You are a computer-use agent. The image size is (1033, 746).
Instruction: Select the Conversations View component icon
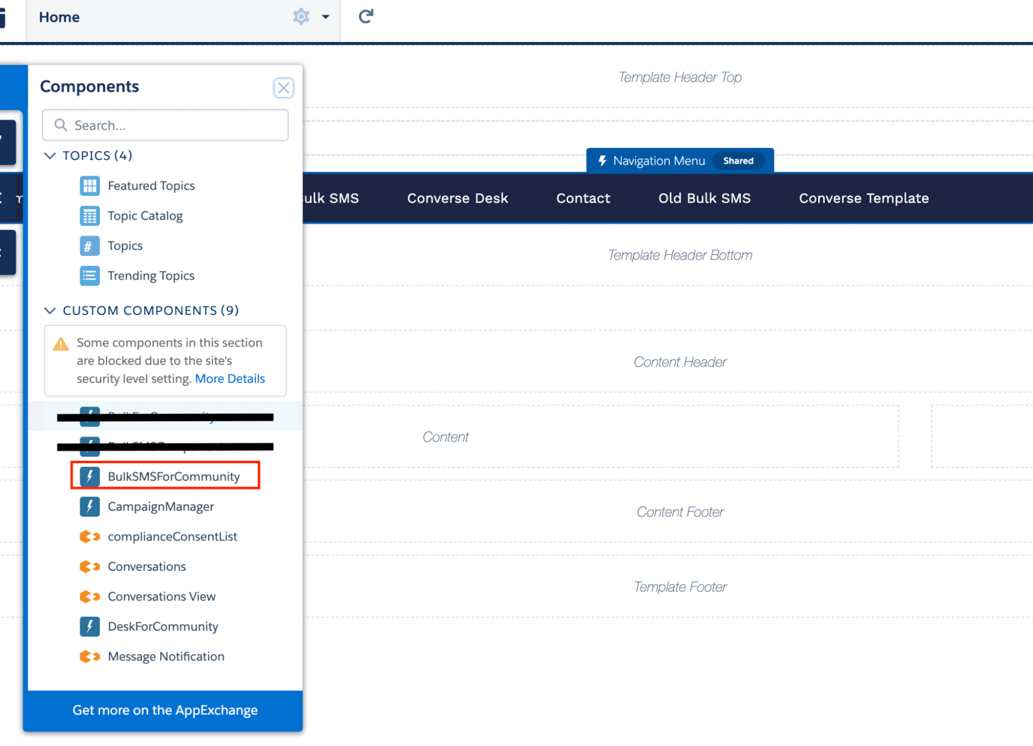(x=90, y=596)
